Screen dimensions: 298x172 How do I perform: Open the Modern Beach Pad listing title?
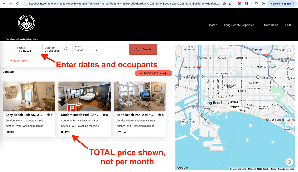(79, 115)
